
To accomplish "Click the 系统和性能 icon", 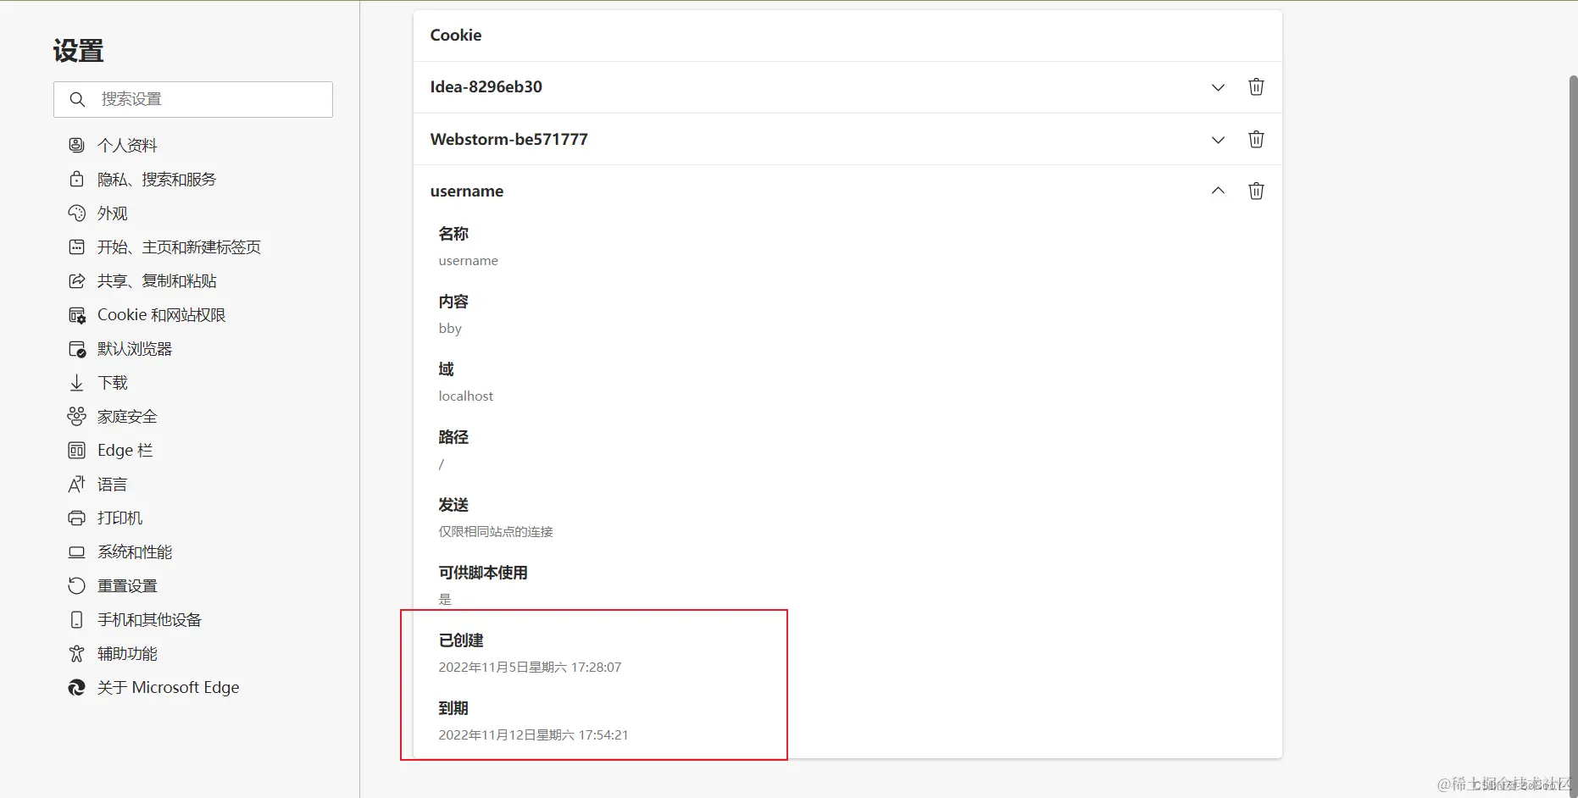I will coord(76,551).
